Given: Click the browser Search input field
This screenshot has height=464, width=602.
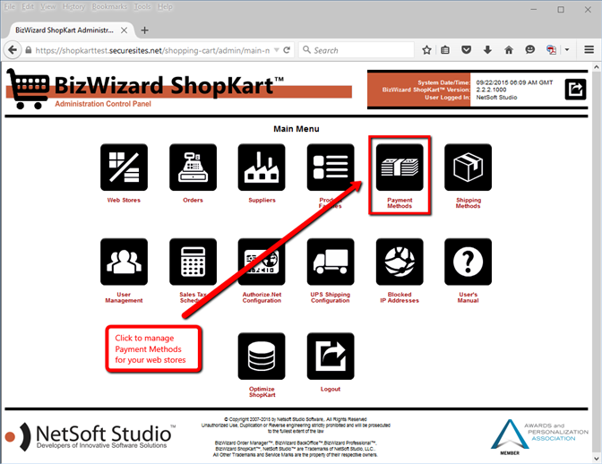Looking at the screenshot, I should 357,50.
